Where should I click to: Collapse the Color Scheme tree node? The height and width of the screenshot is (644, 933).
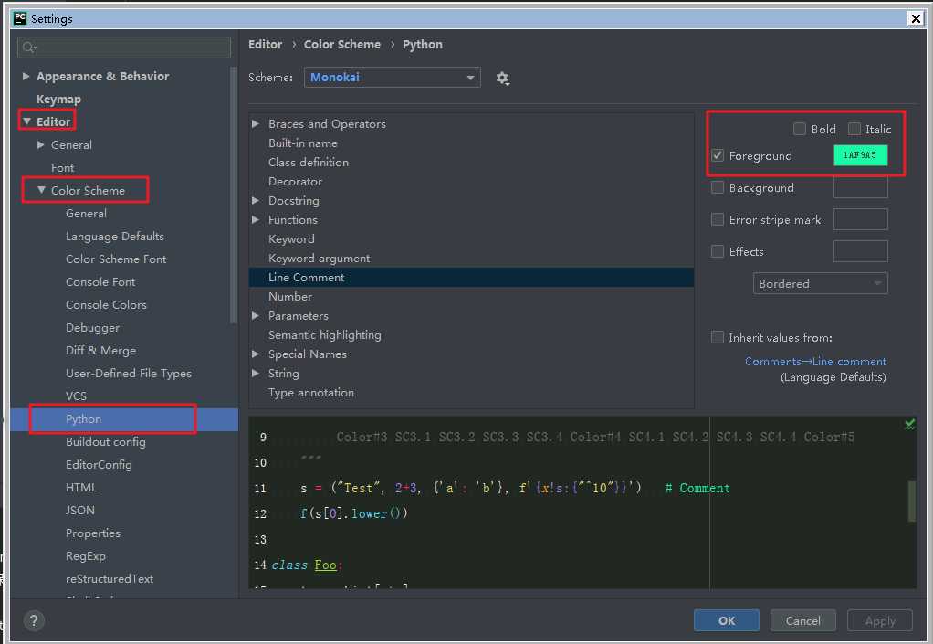click(x=41, y=190)
